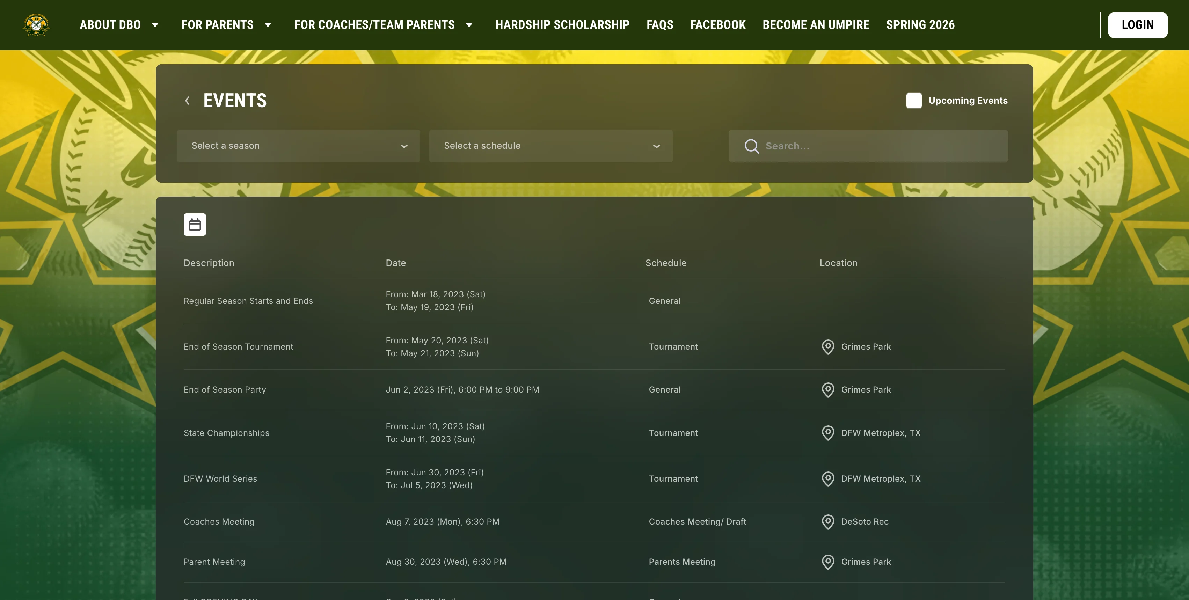Click Upcoming Events label text

968,101
